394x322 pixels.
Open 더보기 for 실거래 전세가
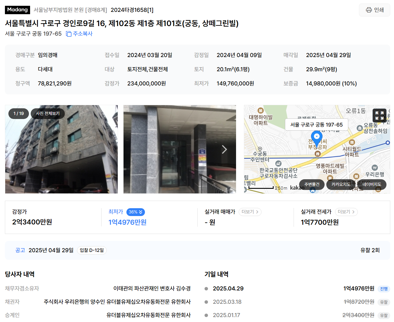click(x=346, y=212)
